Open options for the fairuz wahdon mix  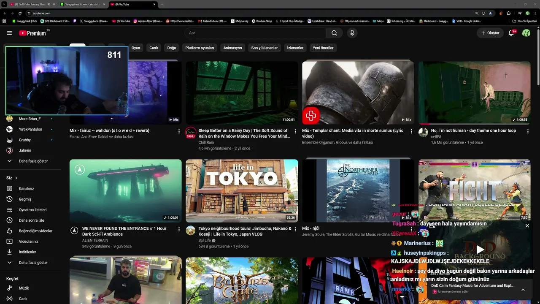(179, 131)
